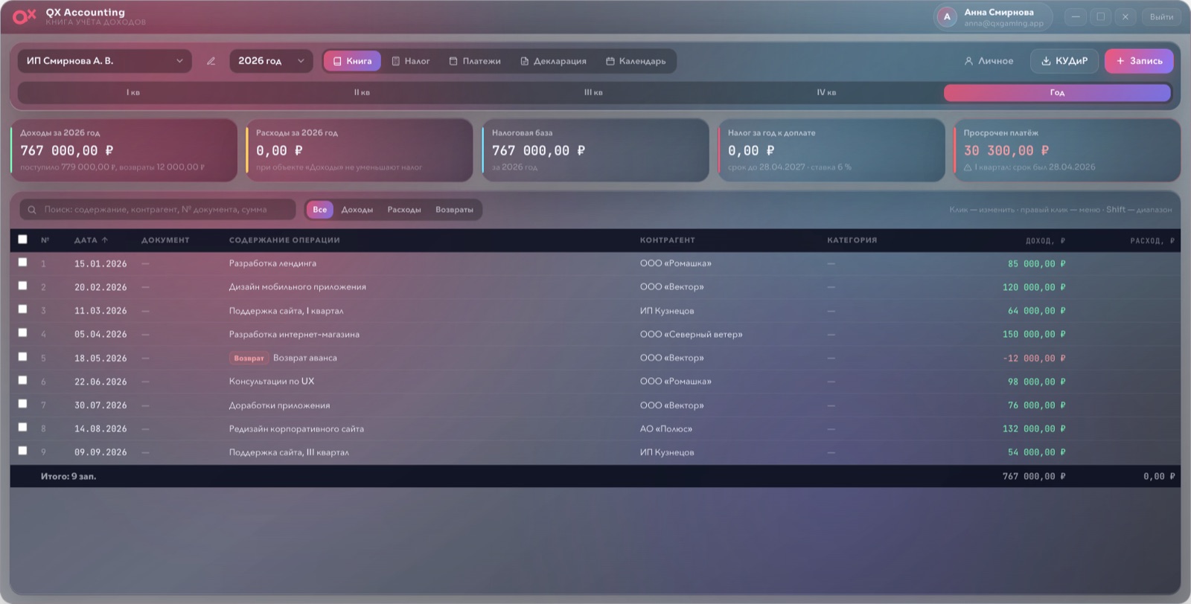Check the Дизайн мобильного приложения row checkbox
Viewport: 1191px width, 604px height.
(x=22, y=286)
